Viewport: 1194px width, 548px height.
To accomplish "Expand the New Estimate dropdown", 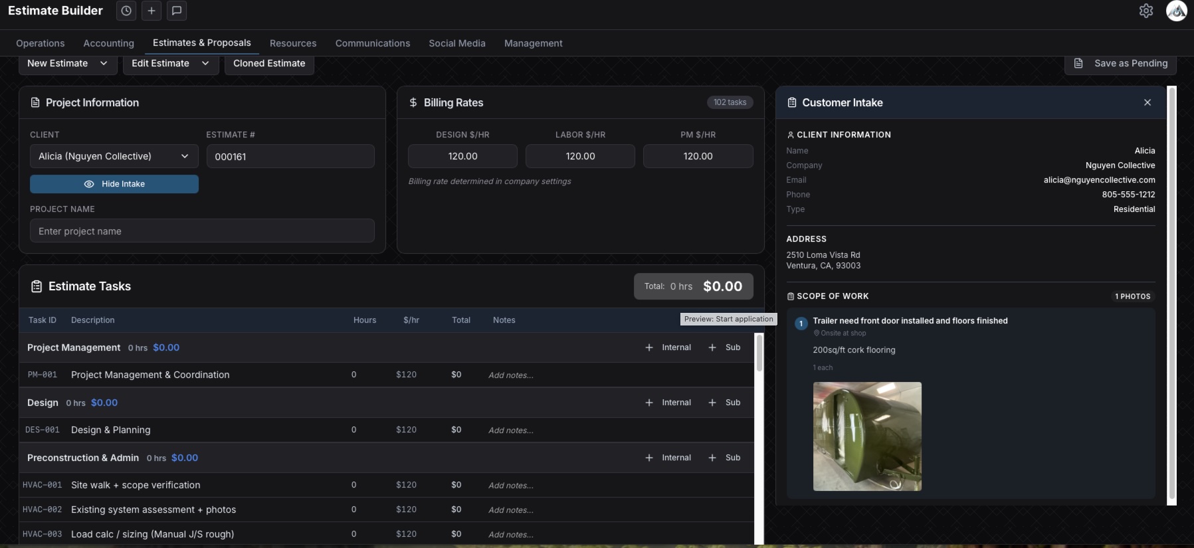I will [x=68, y=64].
